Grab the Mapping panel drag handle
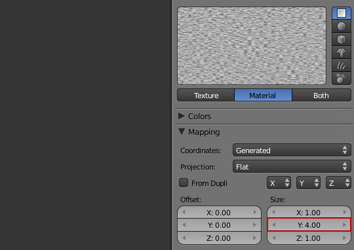The height and width of the screenshot is (250, 354). pos(347,131)
